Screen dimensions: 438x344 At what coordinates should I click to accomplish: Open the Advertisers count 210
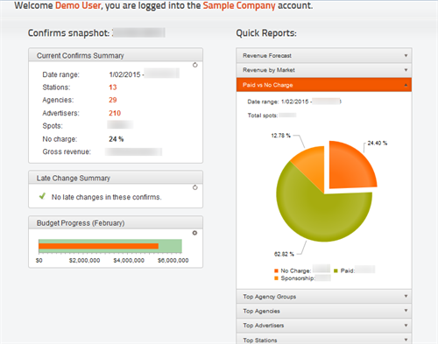[115, 113]
